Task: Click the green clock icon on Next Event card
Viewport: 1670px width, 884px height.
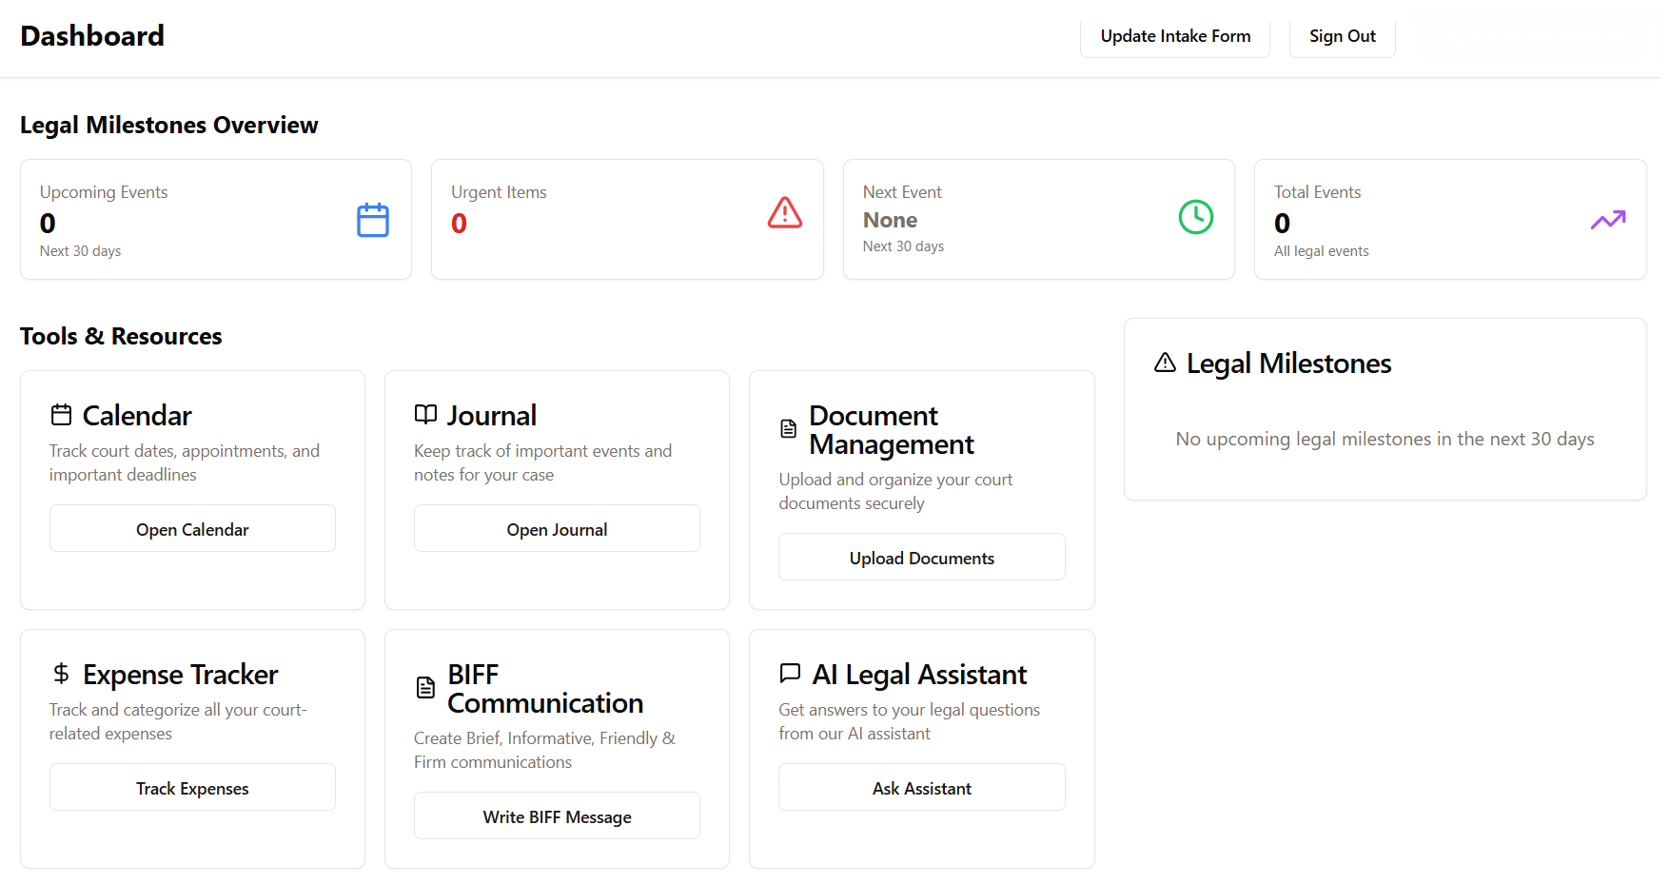Action: pos(1195,217)
